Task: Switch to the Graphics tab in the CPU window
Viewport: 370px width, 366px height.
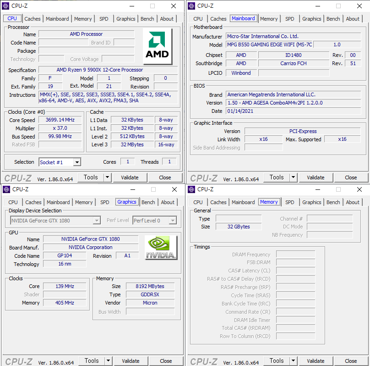Action: pyautogui.click(x=125, y=19)
